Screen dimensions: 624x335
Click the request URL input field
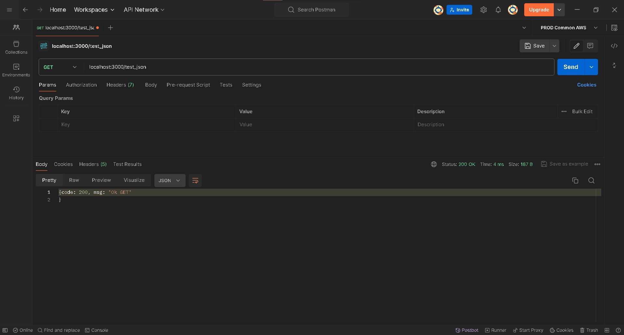pyautogui.click(x=318, y=67)
